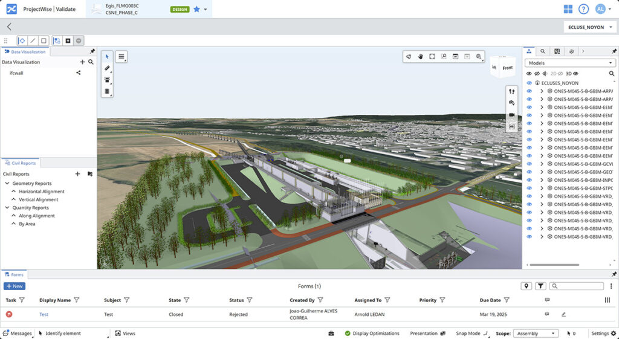The width and height of the screenshot is (619, 339).
Task: Click the New form button
Action: 15,286
